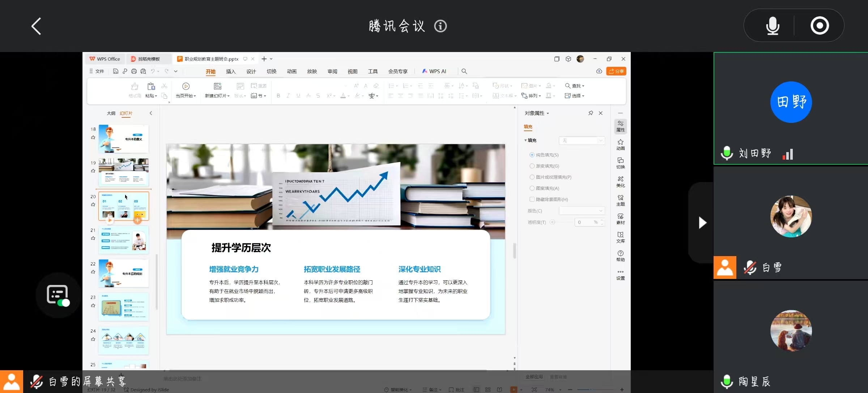Select 图片或纹理填充(P) radio button
This screenshot has width=868, height=393.
tap(532, 177)
